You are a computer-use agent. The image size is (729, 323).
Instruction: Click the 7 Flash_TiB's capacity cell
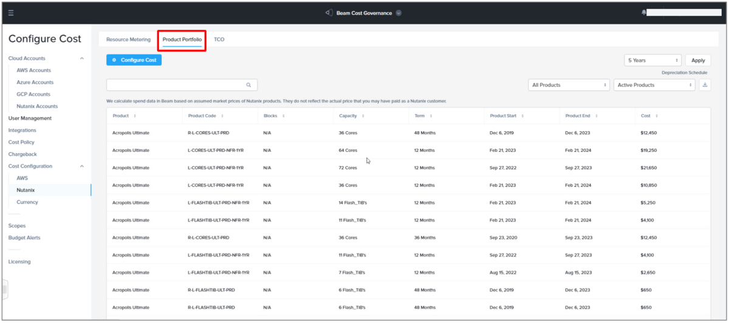coord(352,273)
